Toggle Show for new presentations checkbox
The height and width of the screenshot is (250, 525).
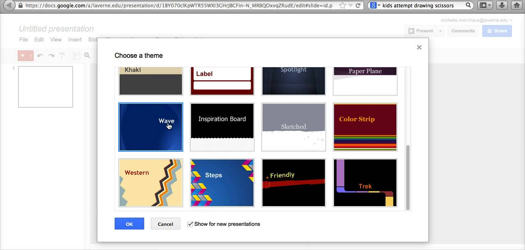(x=190, y=224)
